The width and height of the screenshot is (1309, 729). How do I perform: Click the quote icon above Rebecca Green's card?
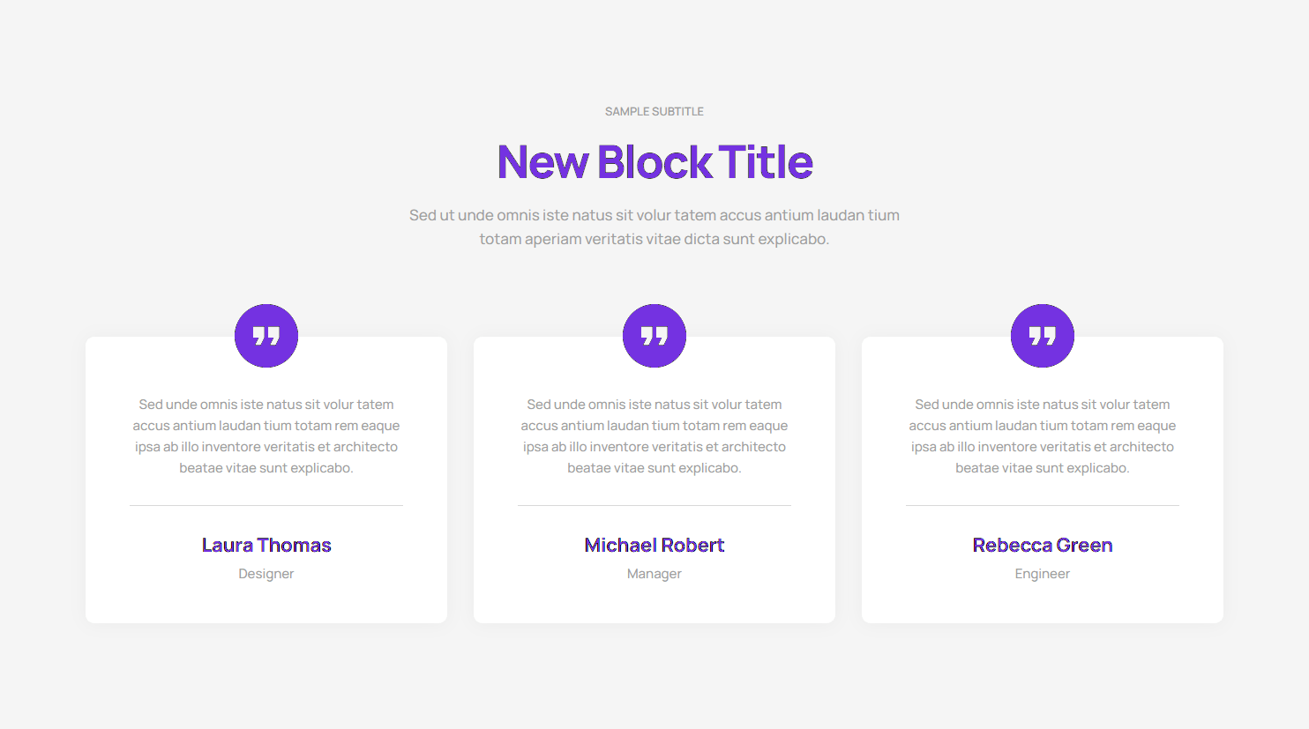[1043, 336]
